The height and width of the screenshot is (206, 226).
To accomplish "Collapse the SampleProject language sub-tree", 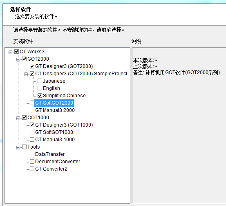I will pos(26,74).
